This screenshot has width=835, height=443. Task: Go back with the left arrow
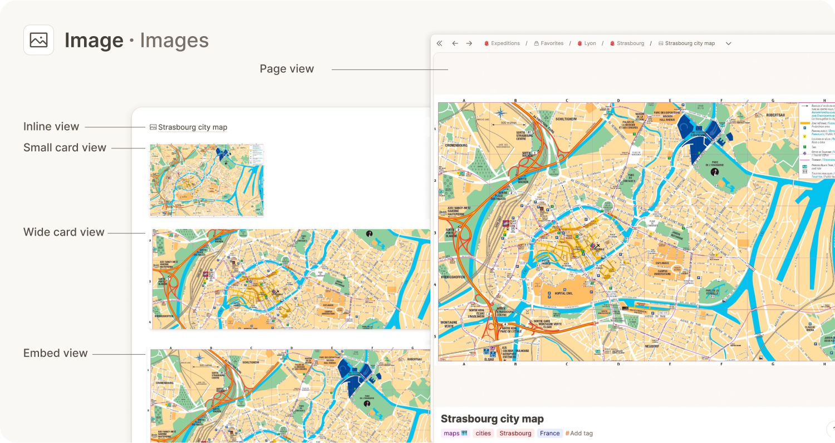click(x=455, y=43)
